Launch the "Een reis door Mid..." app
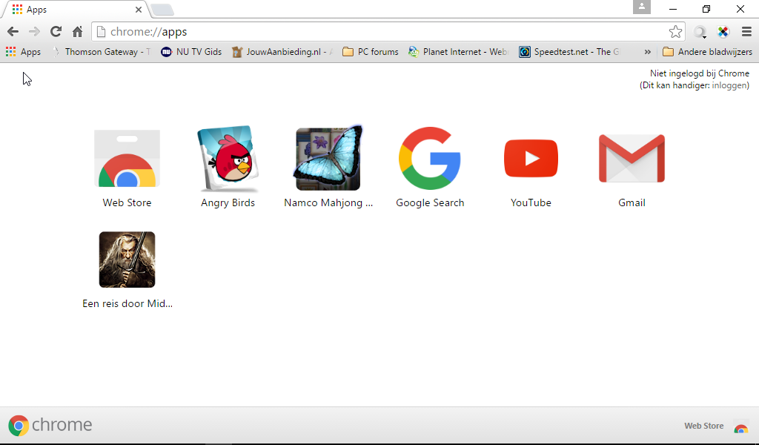 point(127,259)
